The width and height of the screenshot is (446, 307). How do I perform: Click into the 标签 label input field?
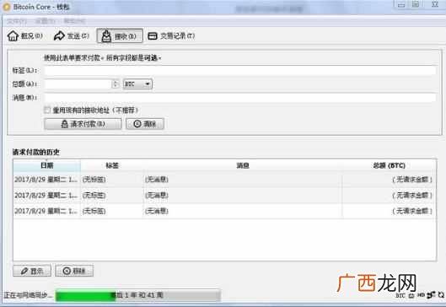tap(240, 70)
